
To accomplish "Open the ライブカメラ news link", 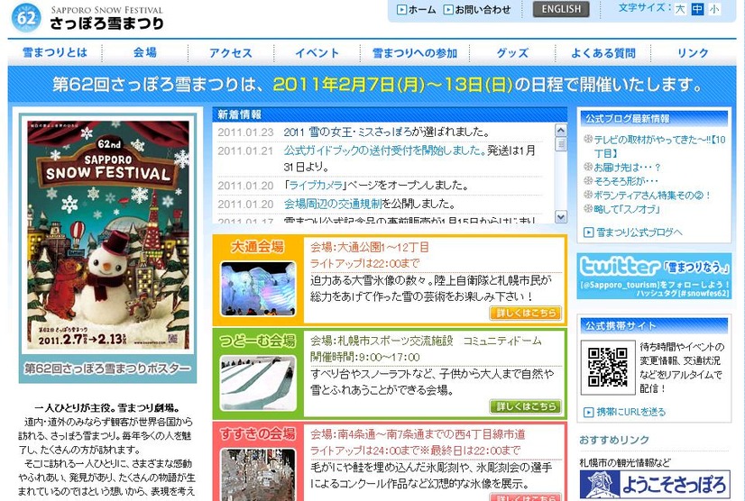I will (x=316, y=186).
